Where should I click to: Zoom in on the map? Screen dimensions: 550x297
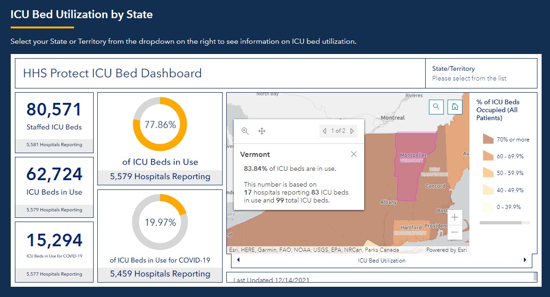click(455, 217)
